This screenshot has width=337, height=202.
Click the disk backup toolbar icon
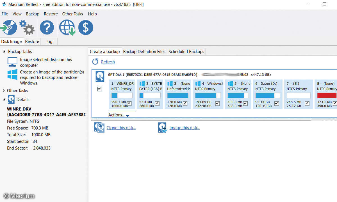[x=9, y=27]
